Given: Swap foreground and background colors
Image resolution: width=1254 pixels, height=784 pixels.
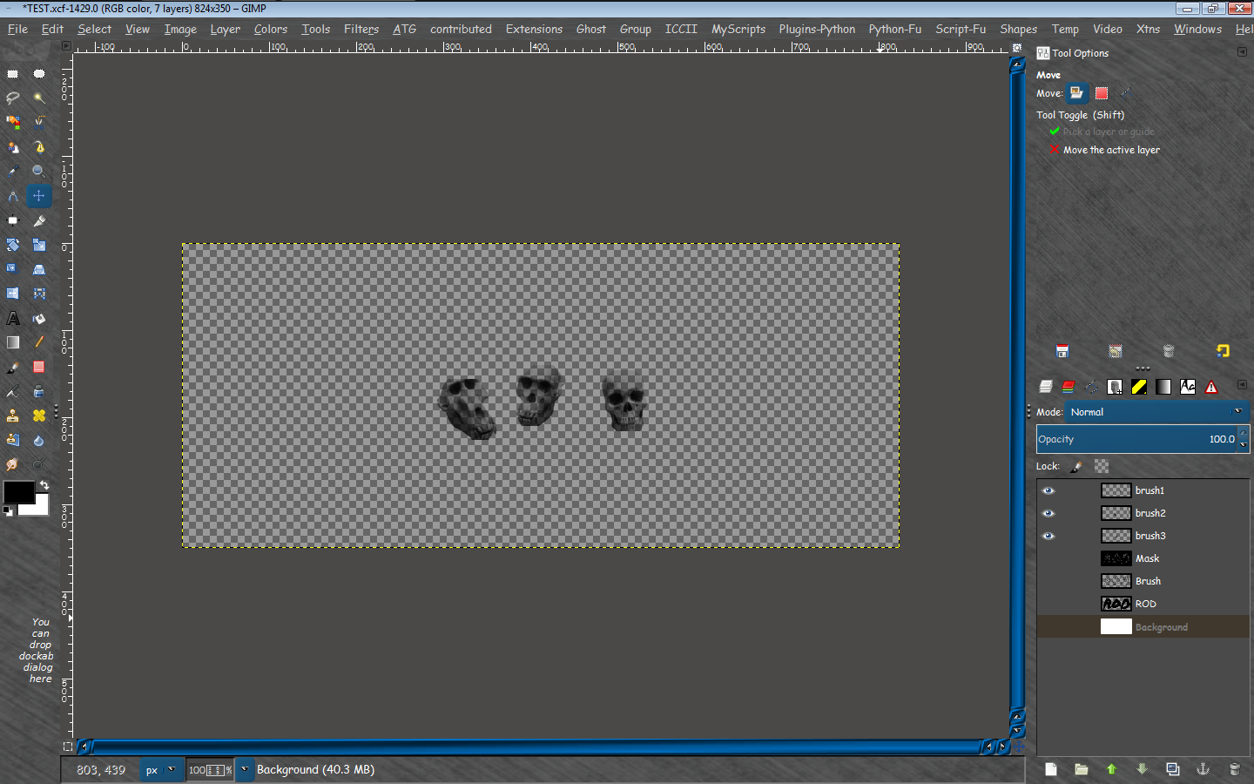Looking at the screenshot, I should click(44, 485).
